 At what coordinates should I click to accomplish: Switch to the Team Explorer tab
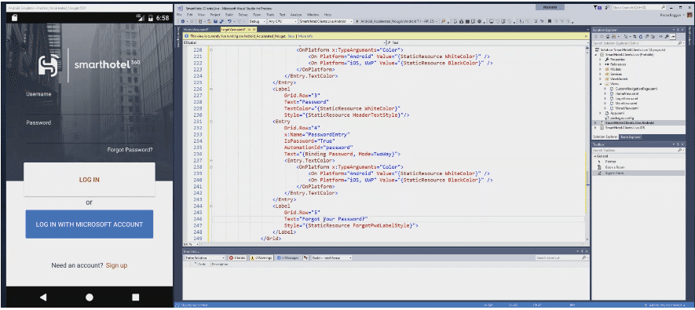(631, 137)
